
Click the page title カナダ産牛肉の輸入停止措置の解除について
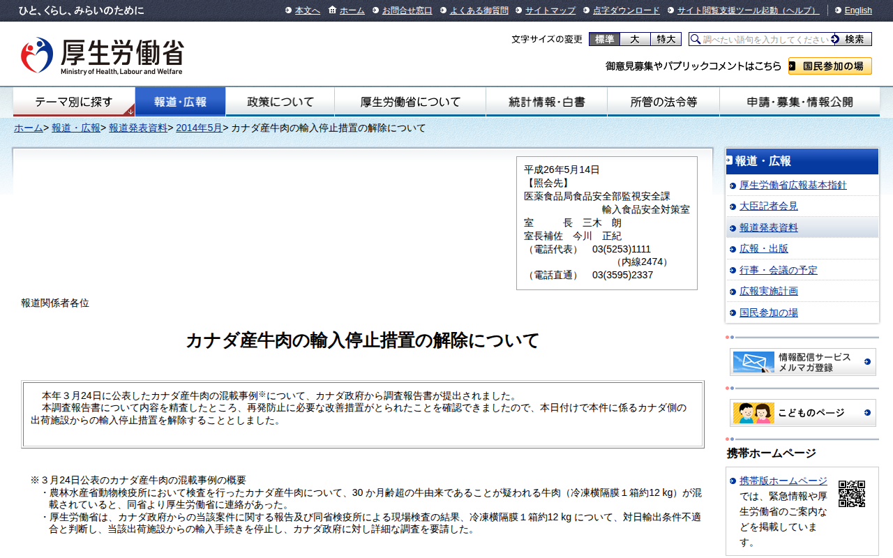pos(363,341)
